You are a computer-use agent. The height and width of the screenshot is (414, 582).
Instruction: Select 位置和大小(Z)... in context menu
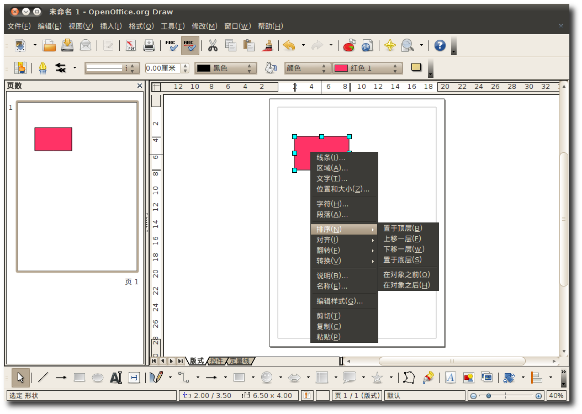point(342,189)
